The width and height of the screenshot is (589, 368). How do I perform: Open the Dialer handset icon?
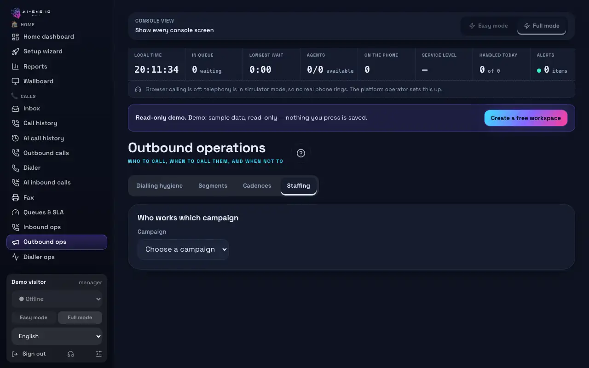coord(15,168)
